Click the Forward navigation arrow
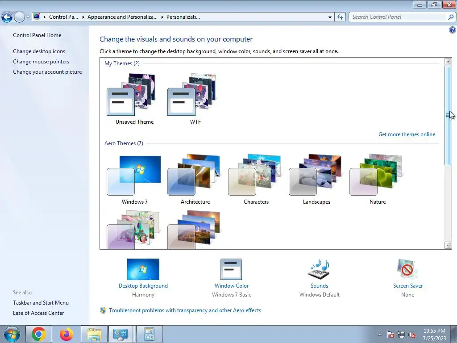Screen dimensions: 457x343 point(19,17)
